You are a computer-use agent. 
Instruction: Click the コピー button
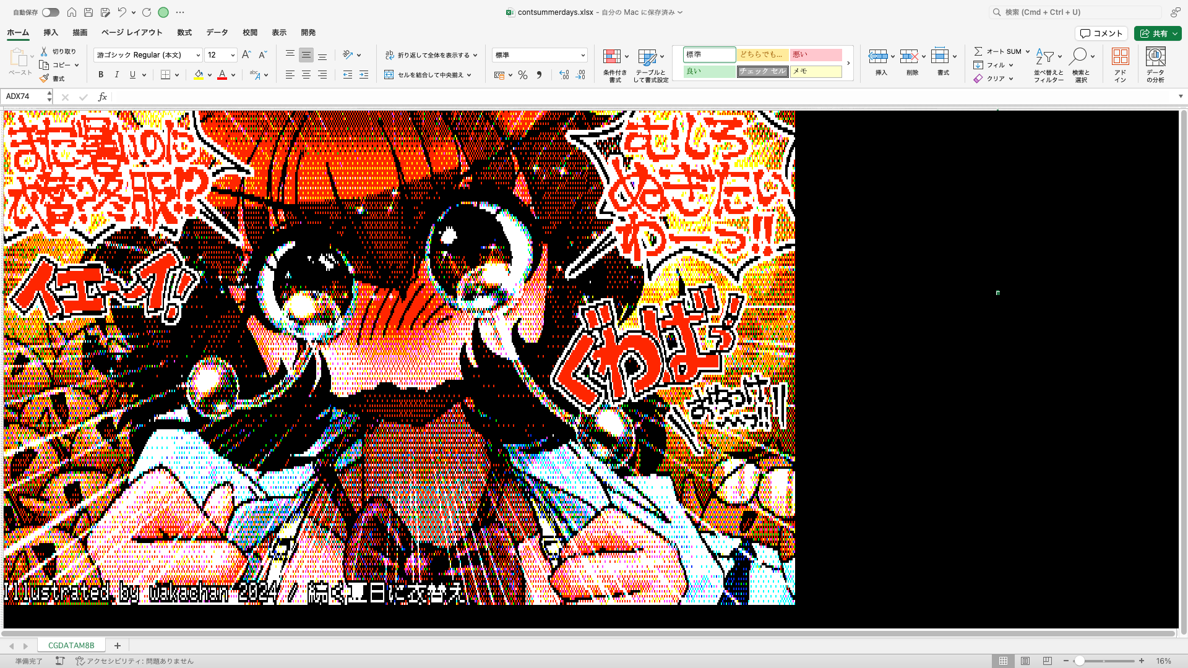point(58,65)
